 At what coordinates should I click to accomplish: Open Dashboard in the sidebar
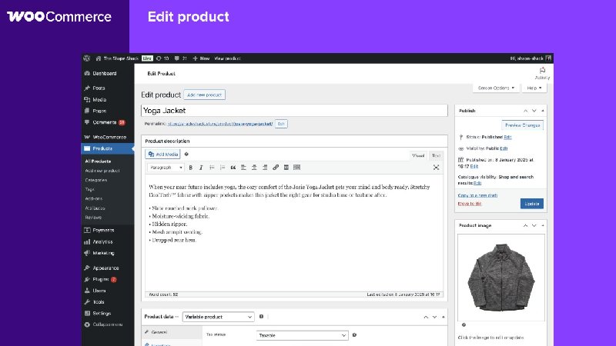click(x=104, y=73)
